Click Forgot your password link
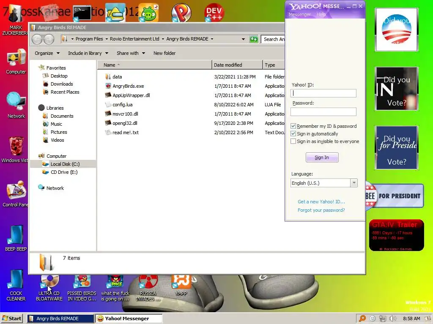The image size is (433, 324). [x=321, y=210]
